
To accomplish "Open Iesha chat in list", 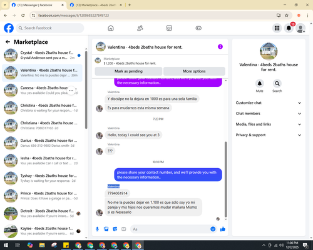I will click(43, 161).
